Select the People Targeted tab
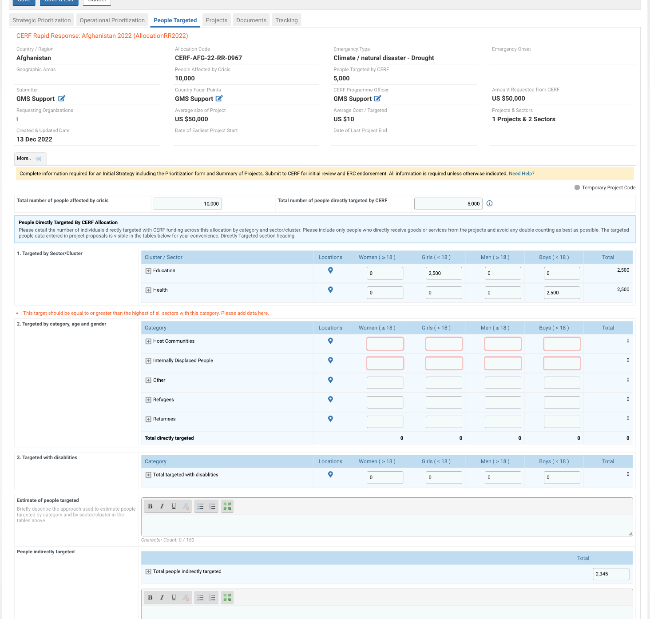The image size is (650, 619). point(175,20)
